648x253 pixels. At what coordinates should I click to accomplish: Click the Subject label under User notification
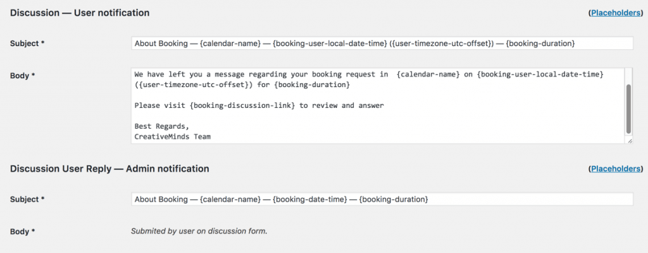point(27,44)
